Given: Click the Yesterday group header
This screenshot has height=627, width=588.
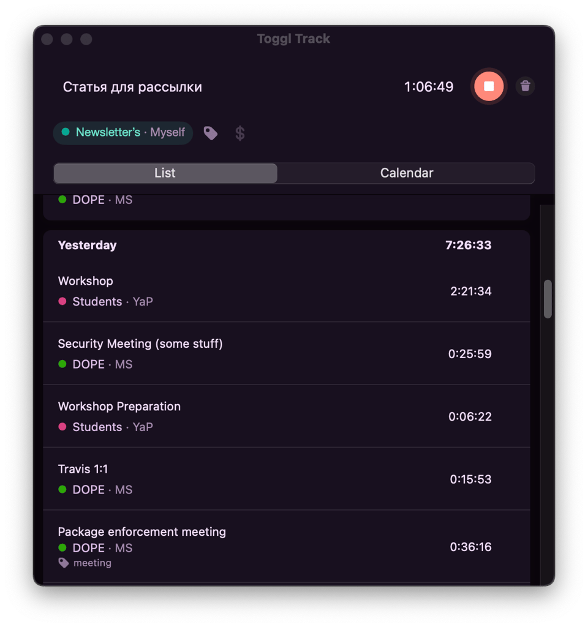Looking at the screenshot, I should point(87,246).
